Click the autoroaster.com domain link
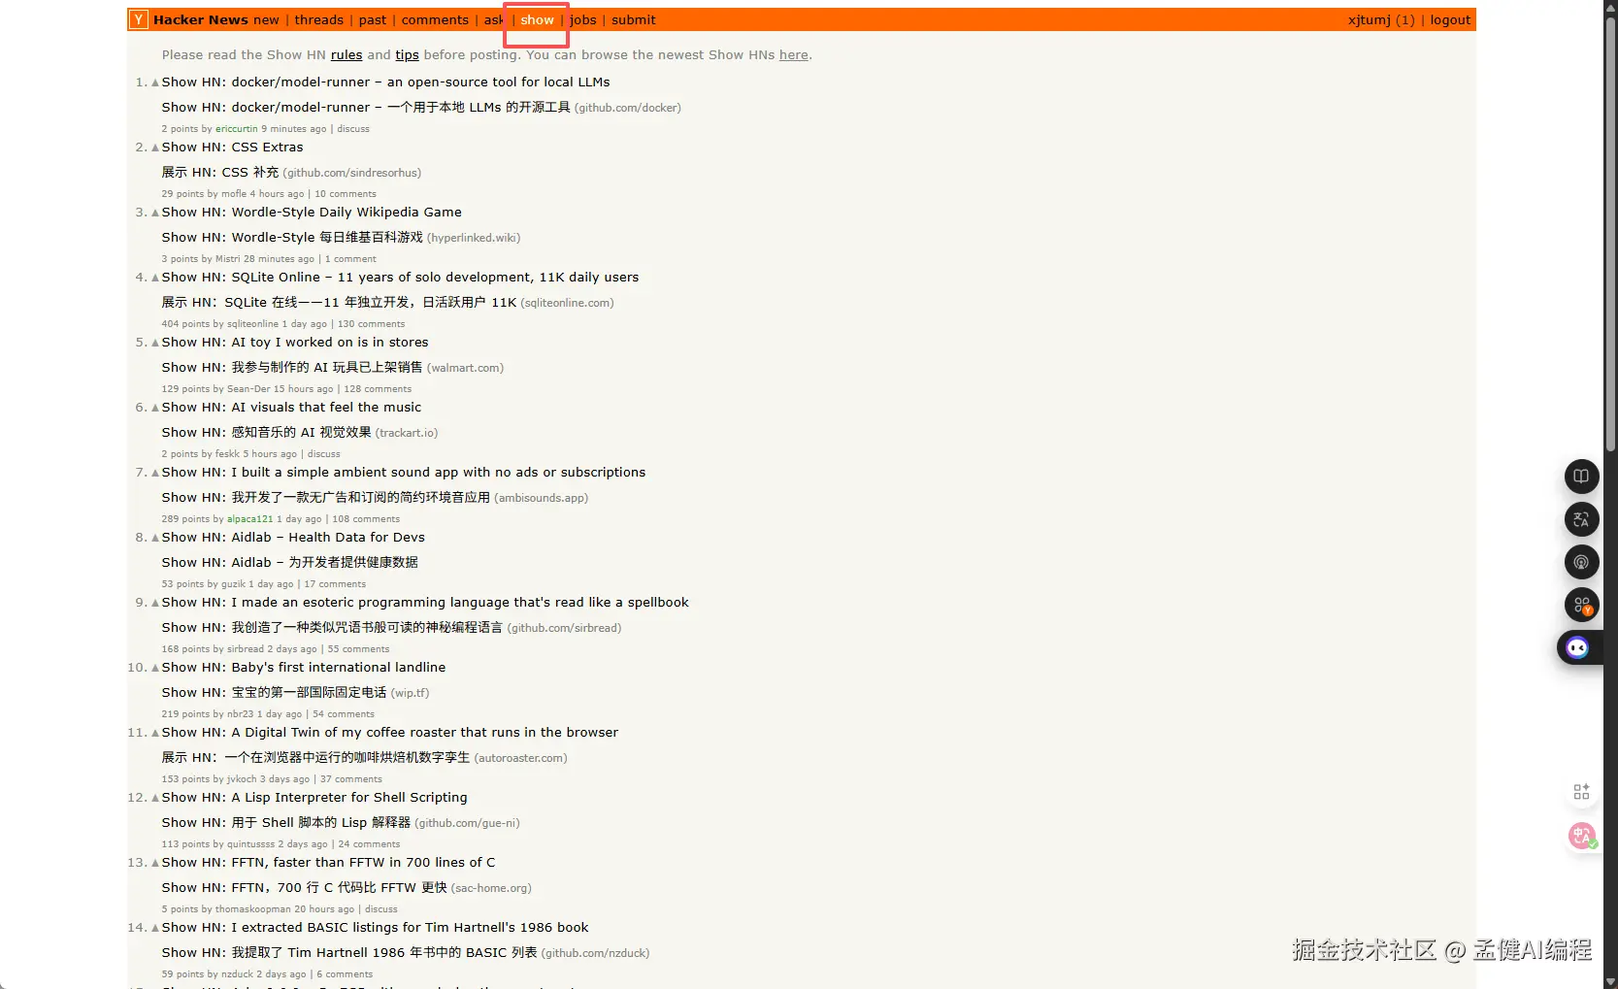 [521, 758]
